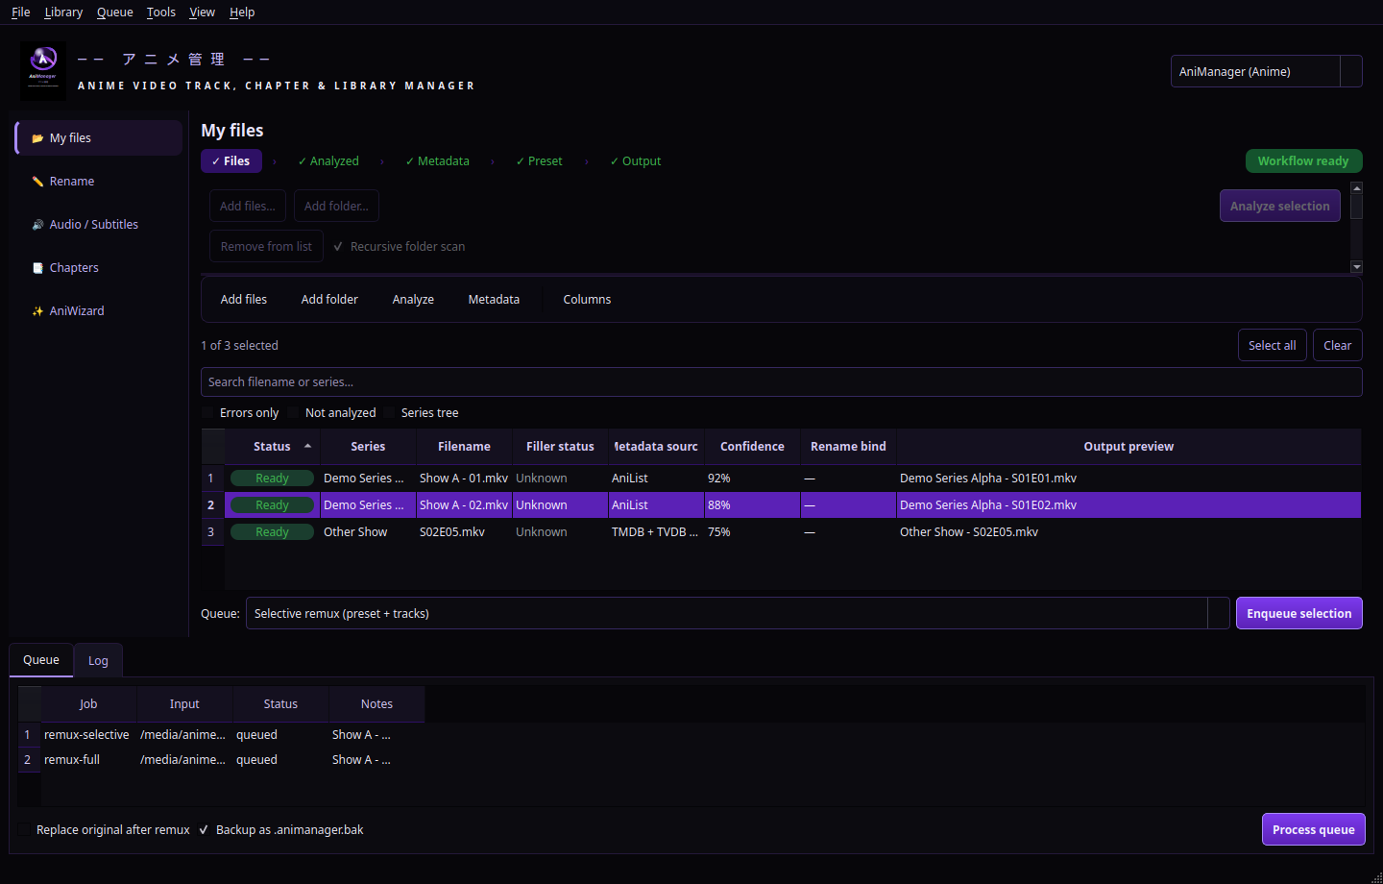Click the Select all button
1383x884 pixels.
[x=1272, y=345]
